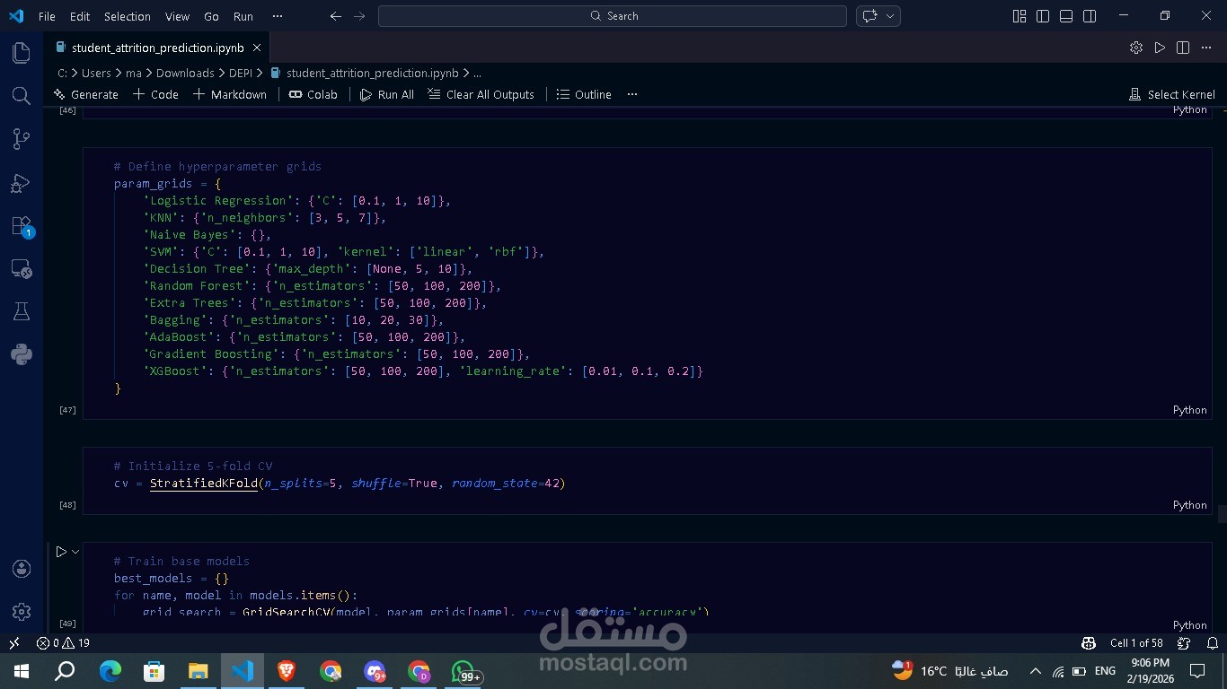This screenshot has width=1227, height=689.
Task: Open the Search view in activity bar
Action: point(22,95)
